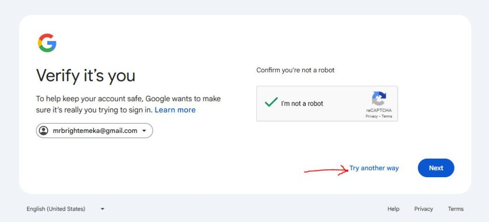Click the "Verify it's you" heading
Viewport: 489px width, 222px height.
coord(86,76)
